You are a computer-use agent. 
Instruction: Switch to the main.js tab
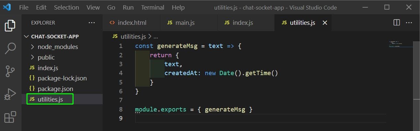point(189,23)
